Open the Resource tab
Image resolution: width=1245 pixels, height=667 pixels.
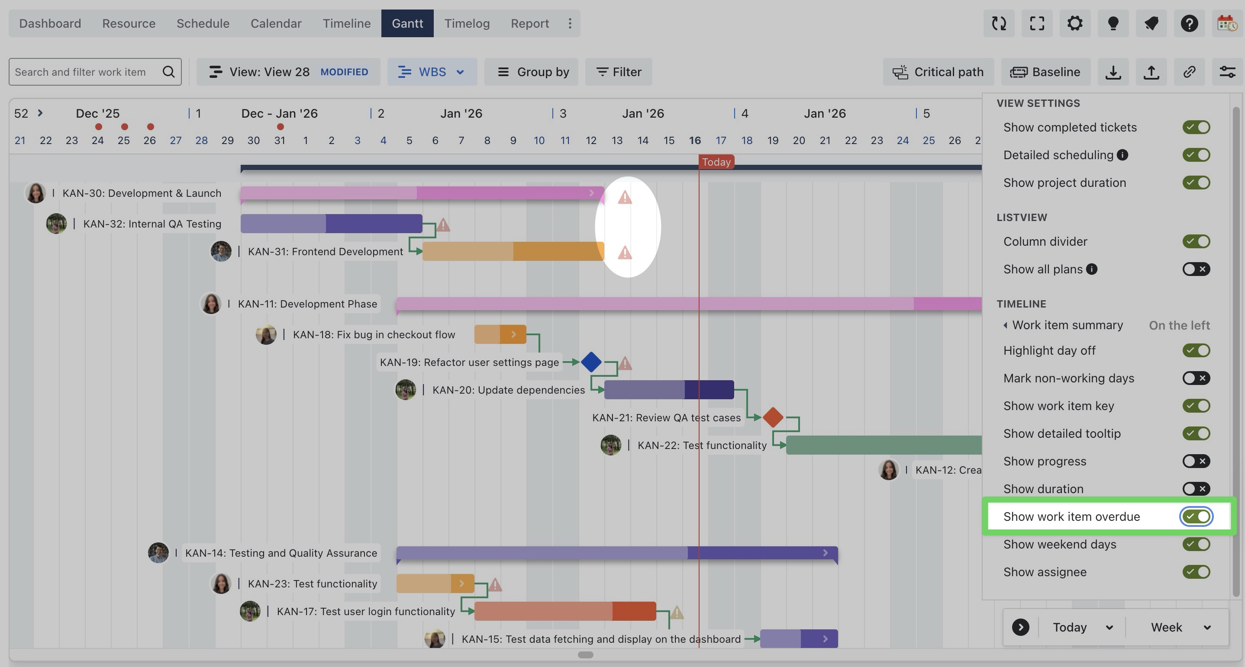pos(129,23)
